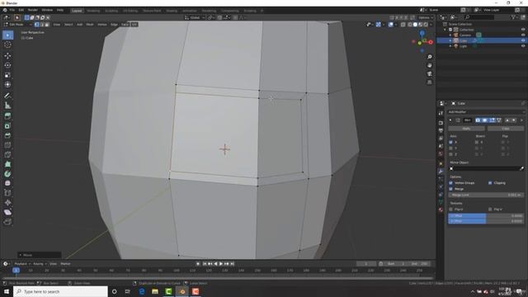Image resolution: width=528 pixels, height=297 pixels.
Task: Click the Merge Limit value field
Action: pos(486,195)
